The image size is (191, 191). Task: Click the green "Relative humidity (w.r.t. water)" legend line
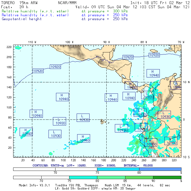click(35, 11)
